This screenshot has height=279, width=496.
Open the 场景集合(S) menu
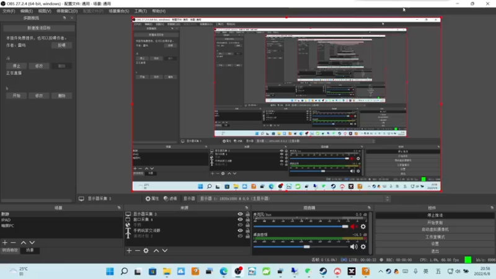point(119,11)
